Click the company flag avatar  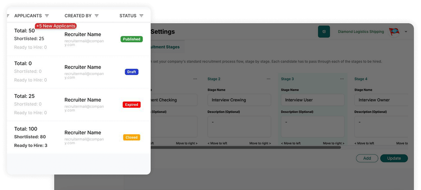(x=394, y=32)
